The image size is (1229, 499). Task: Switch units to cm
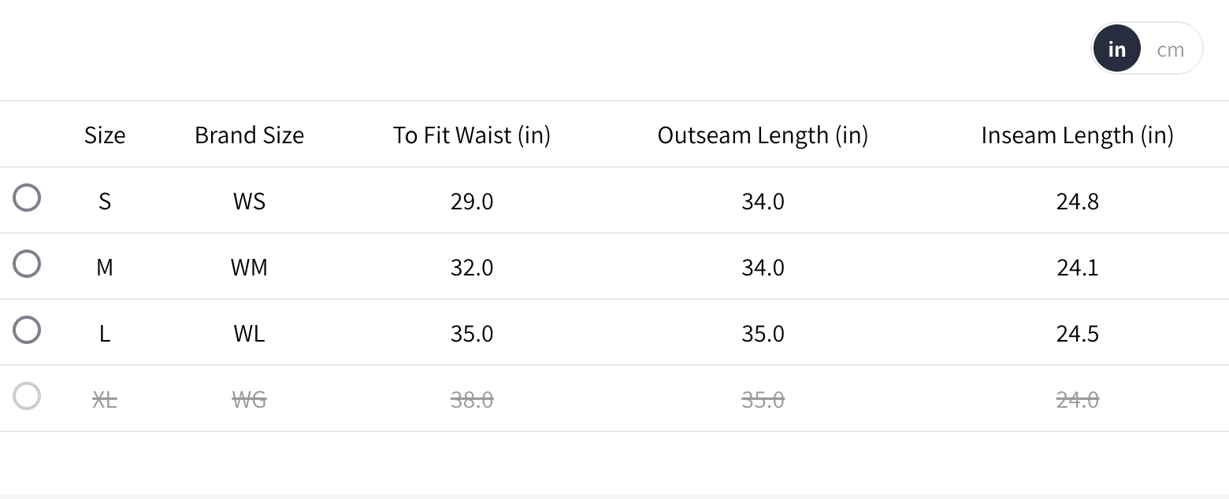1170,50
